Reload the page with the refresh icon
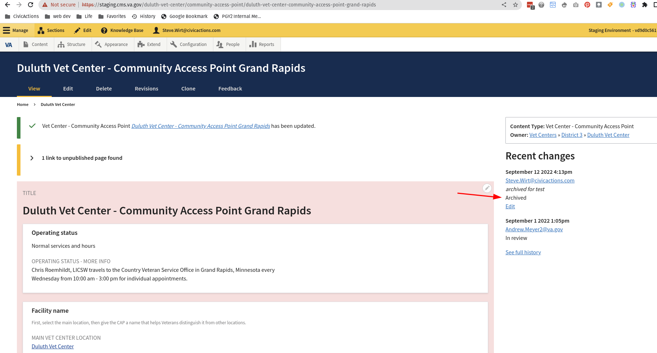This screenshot has width=657, height=353. 31,5
